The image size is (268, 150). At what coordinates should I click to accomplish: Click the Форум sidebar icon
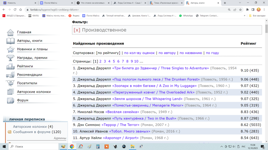click(x=10, y=100)
